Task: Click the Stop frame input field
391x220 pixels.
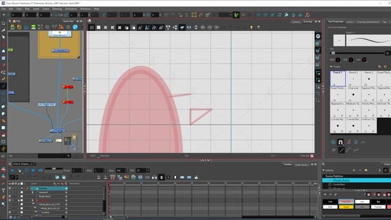Action: coord(120,170)
